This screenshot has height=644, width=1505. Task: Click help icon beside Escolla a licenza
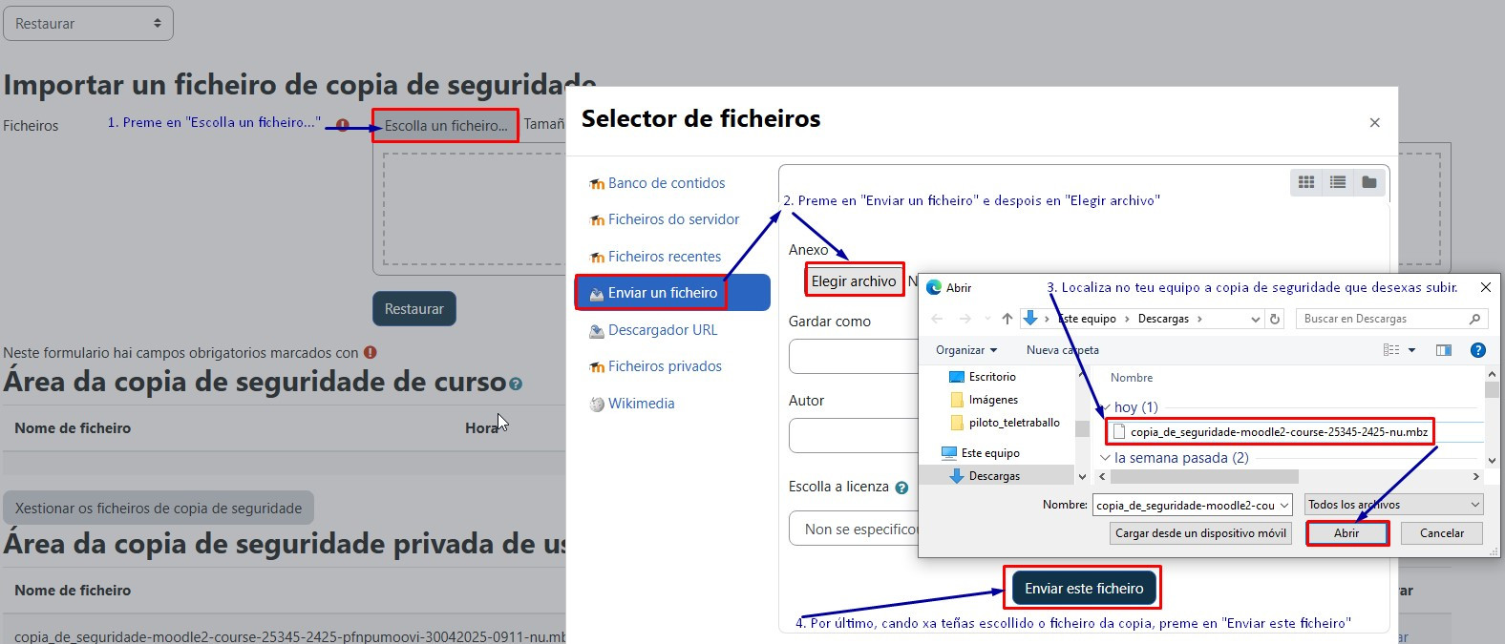coord(901,488)
